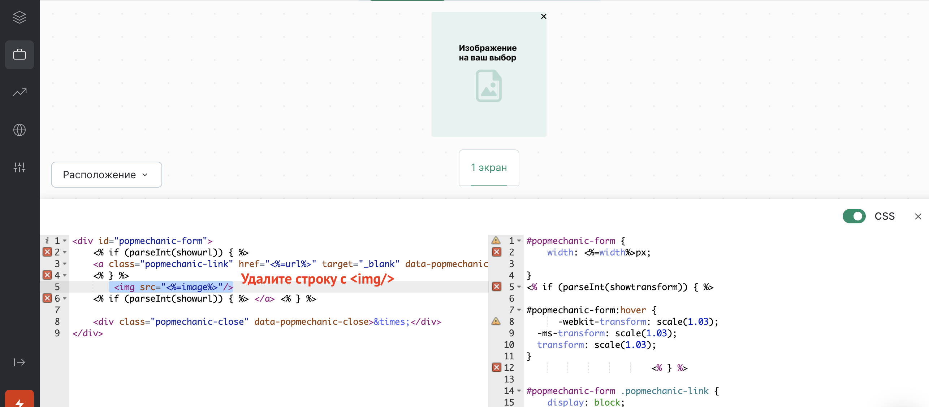Click error marker on CSS line 5
Viewport: 929px width, 407px height.
[497, 286]
